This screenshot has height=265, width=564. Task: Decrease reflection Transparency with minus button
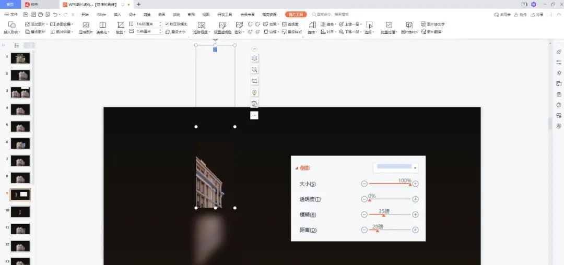click(x=364, y=199)
